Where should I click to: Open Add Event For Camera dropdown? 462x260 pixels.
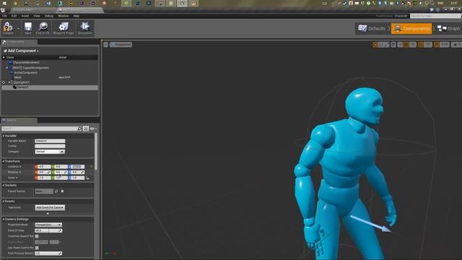click(50, 207)
